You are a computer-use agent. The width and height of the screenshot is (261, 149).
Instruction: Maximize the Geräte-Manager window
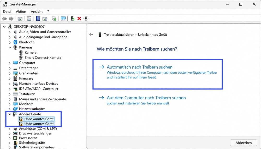(241, 4)
